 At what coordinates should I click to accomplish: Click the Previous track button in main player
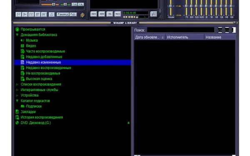point(18,15)
